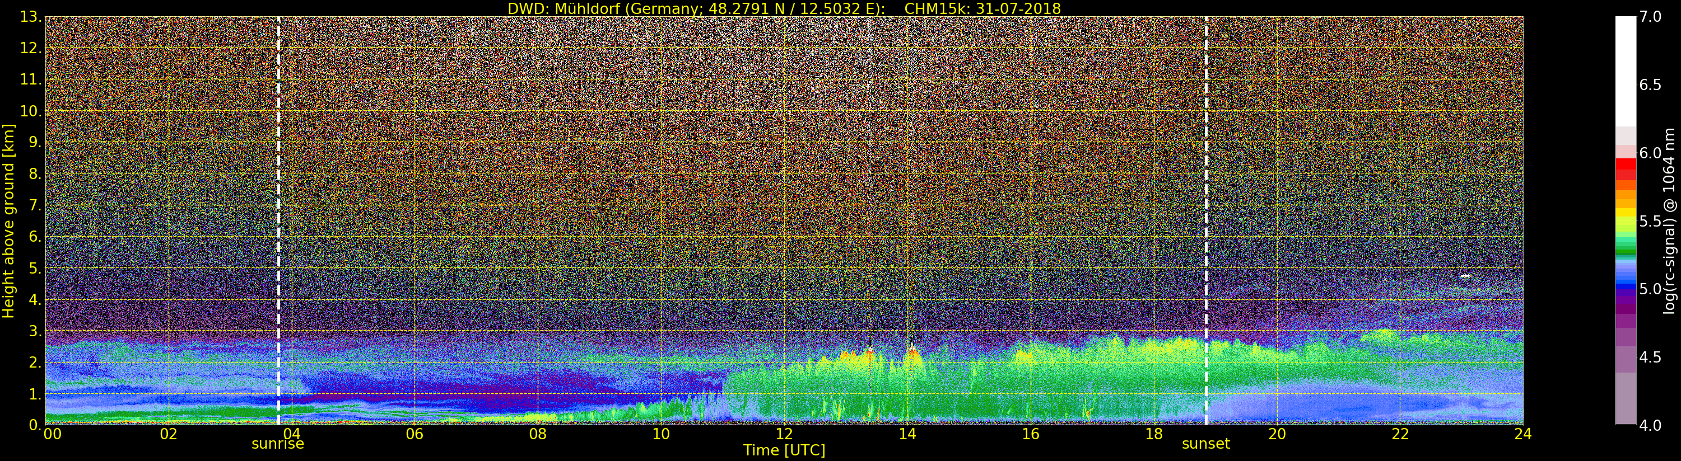Click time axis tick "12"
Screen dimensions: 1681x461
coord(784,434)
